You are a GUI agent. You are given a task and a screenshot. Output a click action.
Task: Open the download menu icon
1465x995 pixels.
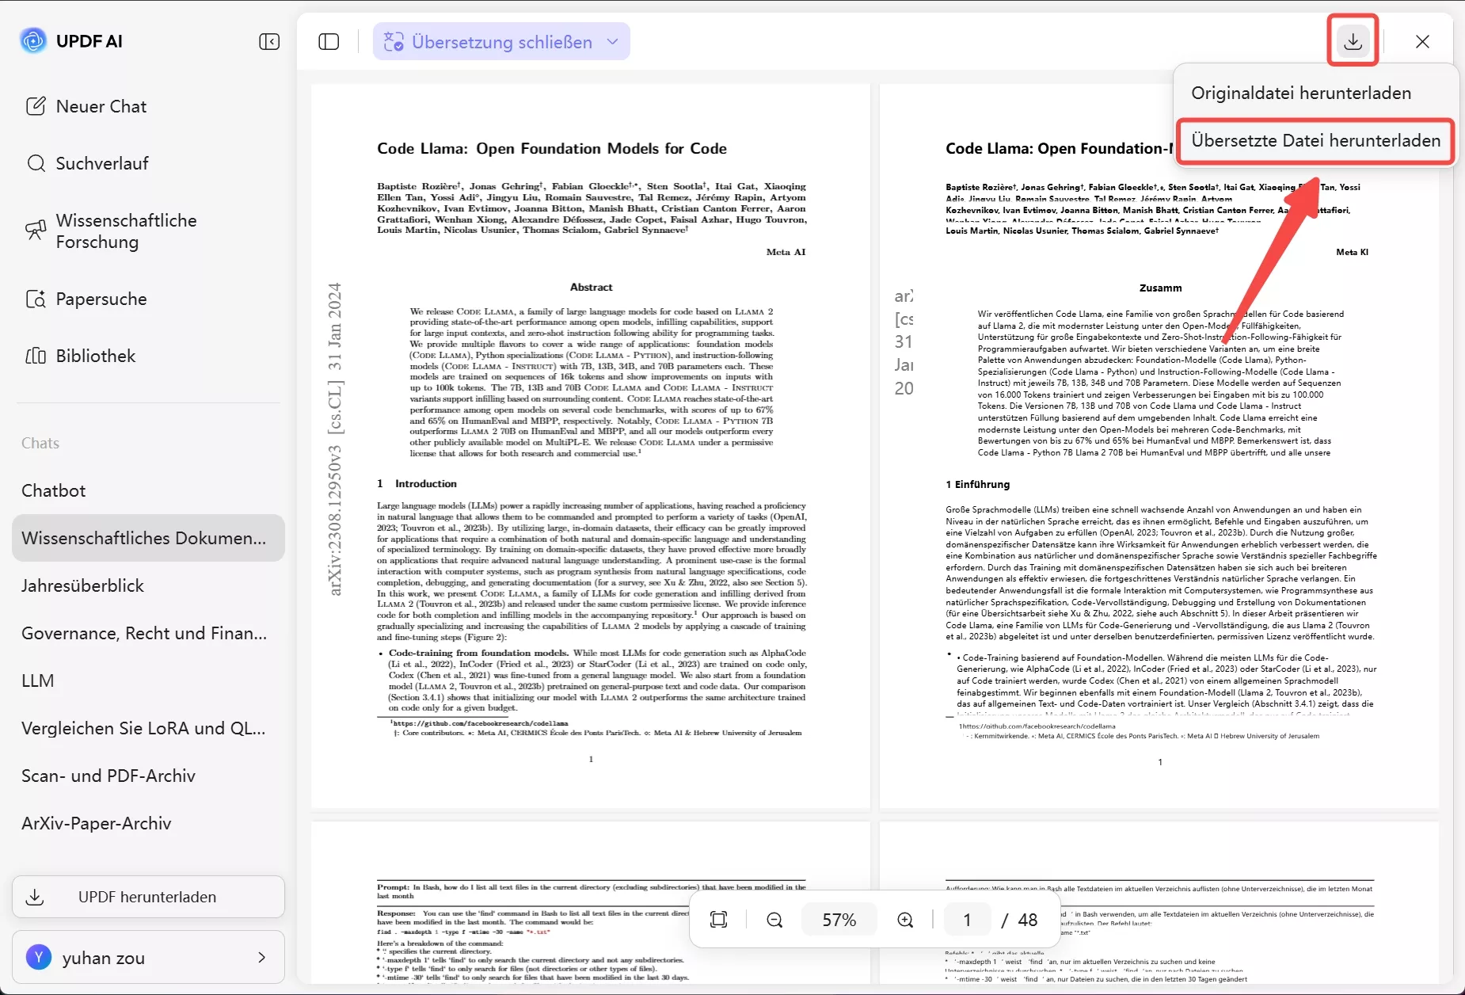[x=1353, y=41]
